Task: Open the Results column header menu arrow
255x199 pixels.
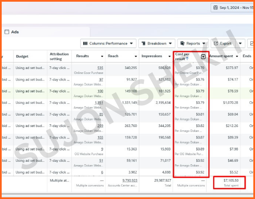Action: click(102, 56)
